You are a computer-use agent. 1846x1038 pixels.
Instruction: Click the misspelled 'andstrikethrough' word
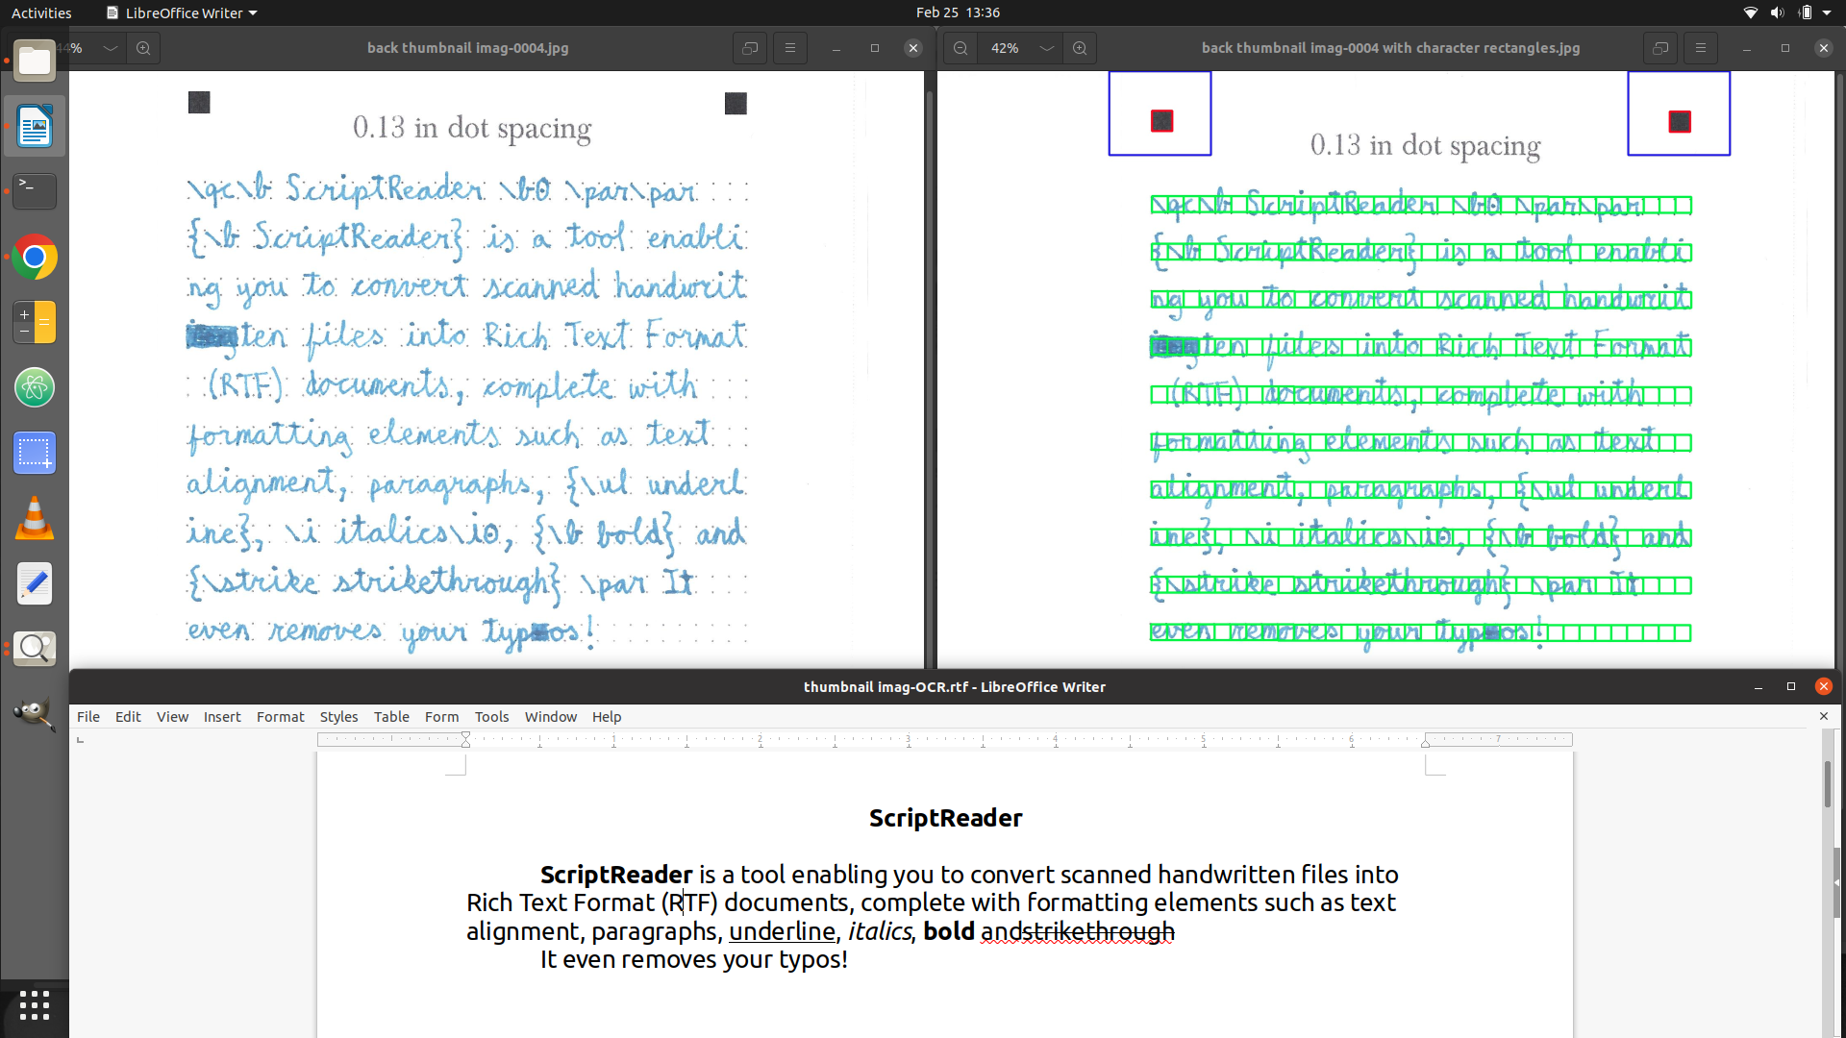pos(1078,931)
